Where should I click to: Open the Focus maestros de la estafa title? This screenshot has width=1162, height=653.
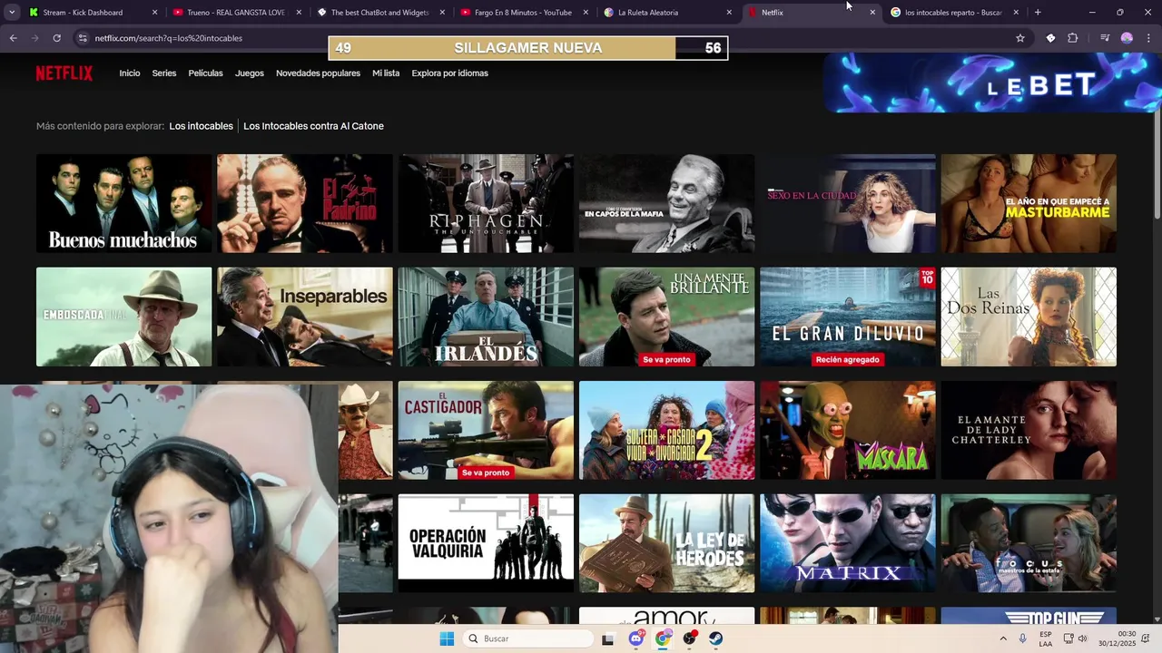(x=1029, y=543)
